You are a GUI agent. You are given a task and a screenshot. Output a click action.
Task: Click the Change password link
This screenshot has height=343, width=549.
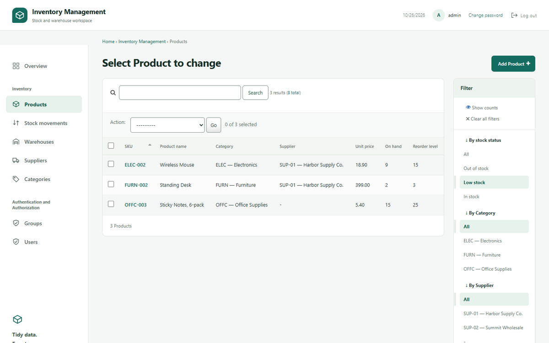click(x=485, y=16)
